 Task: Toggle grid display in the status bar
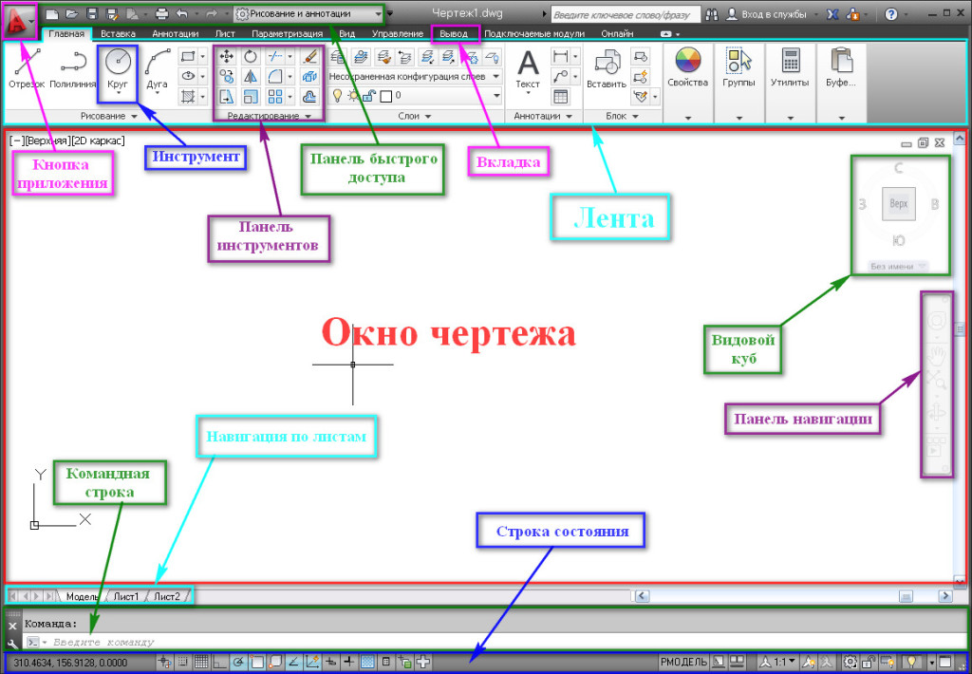tap(201, 661)
